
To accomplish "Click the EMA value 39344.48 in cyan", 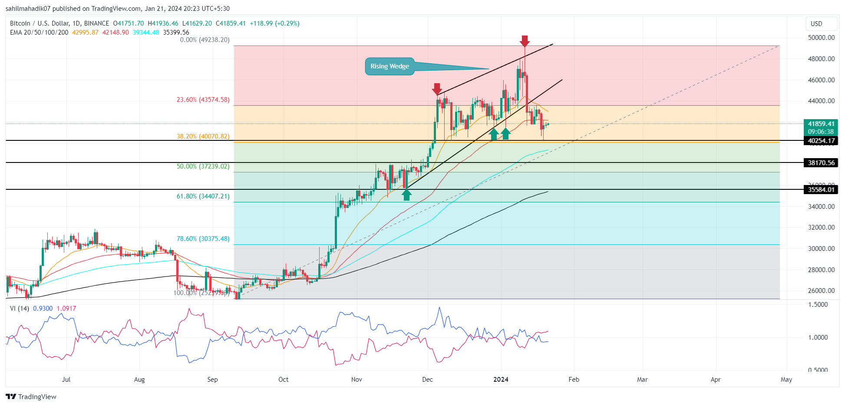I will [x=146, y=32].
